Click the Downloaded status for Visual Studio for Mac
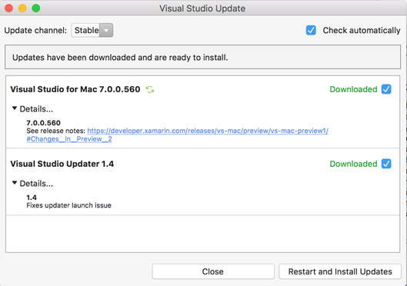Image resolution: width=407 pixels, height=286 pixels. tap(353, 89)
